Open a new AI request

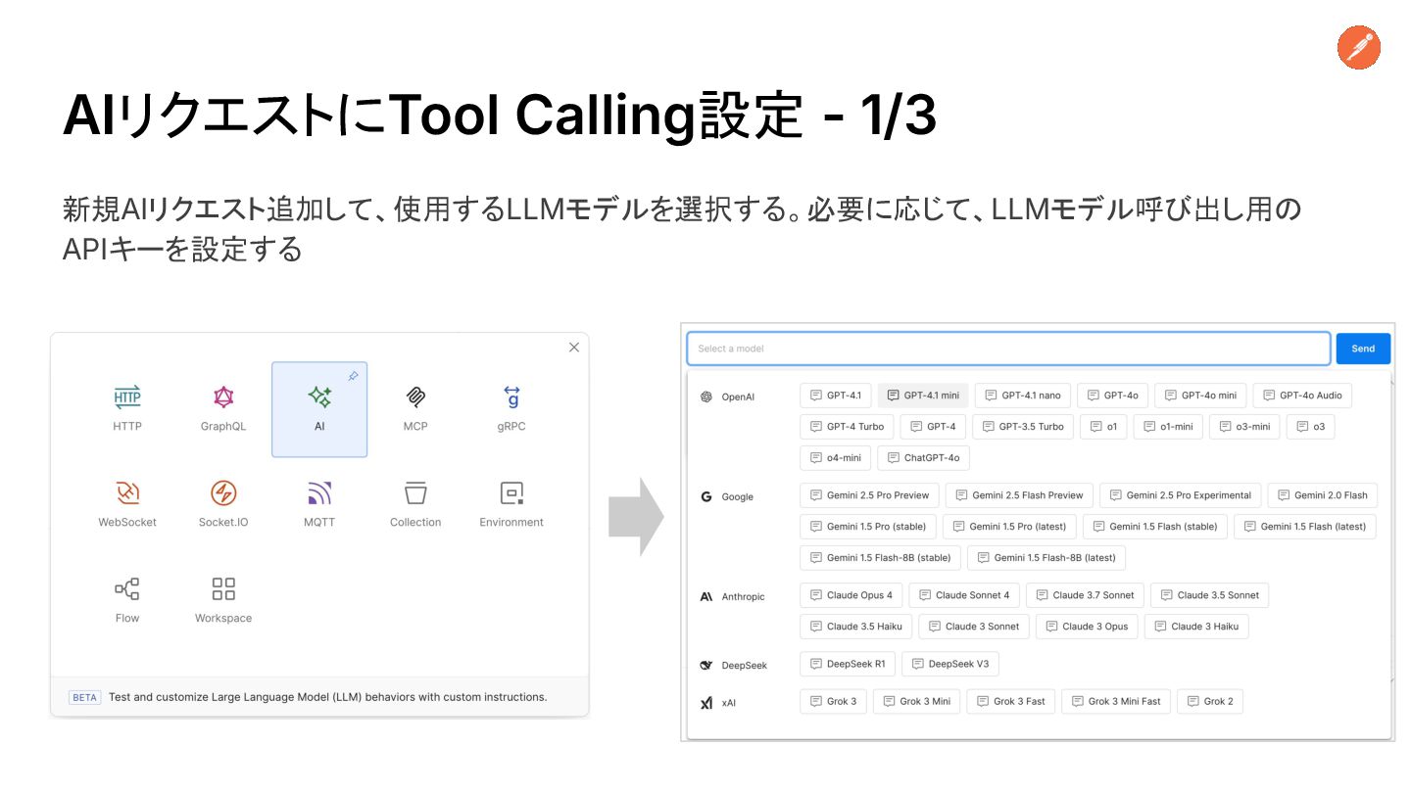(x=319, y=409)
